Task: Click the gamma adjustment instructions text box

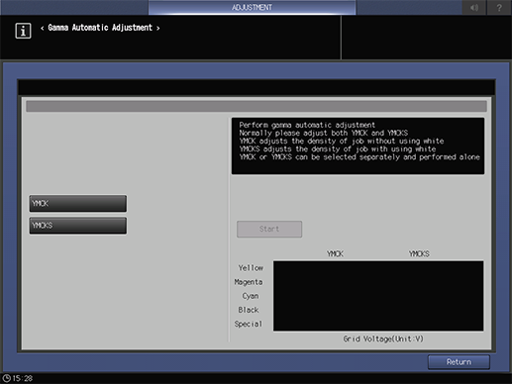Action: coord(358,145)
